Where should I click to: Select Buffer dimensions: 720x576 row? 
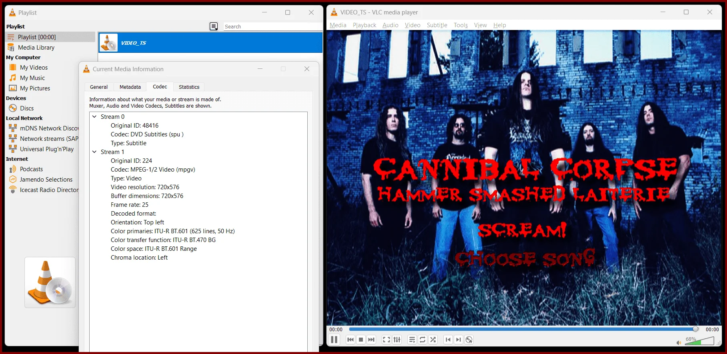pyautogui.click(x=147, y=196)
